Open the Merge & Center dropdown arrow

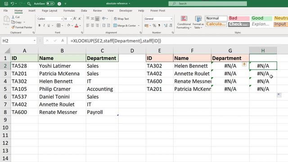(x=139, y=26)
